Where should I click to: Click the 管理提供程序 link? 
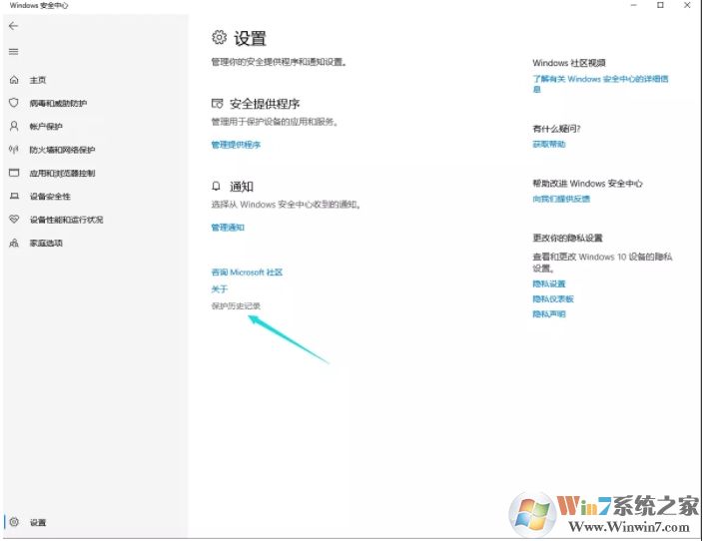(236, 145)
